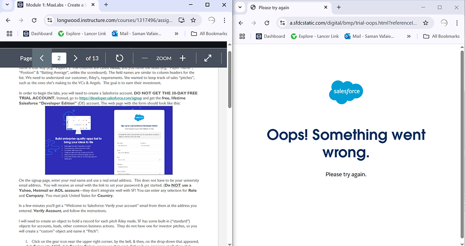
Task: Open the developer.salesforce.com/signup link
Action: [x=111, y=98]
